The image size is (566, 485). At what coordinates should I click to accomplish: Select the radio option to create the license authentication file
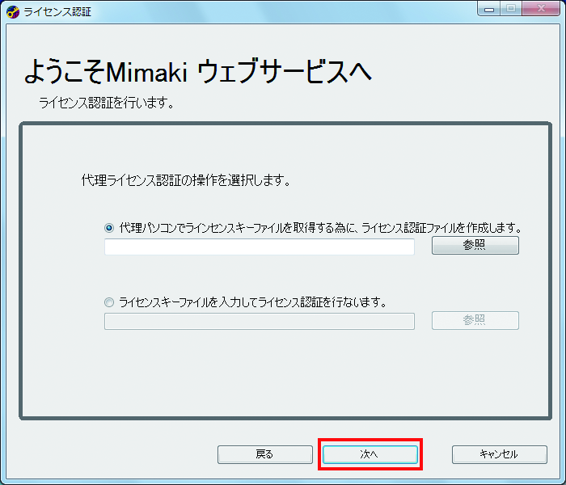109,228
